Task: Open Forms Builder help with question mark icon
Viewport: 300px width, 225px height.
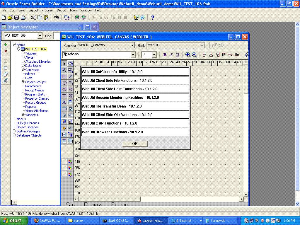Action: pyautogui.click(x=152, y=18)
